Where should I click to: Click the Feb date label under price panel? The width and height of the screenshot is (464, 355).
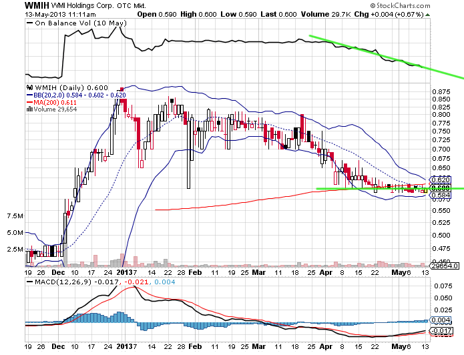click(x=195, y=272)
